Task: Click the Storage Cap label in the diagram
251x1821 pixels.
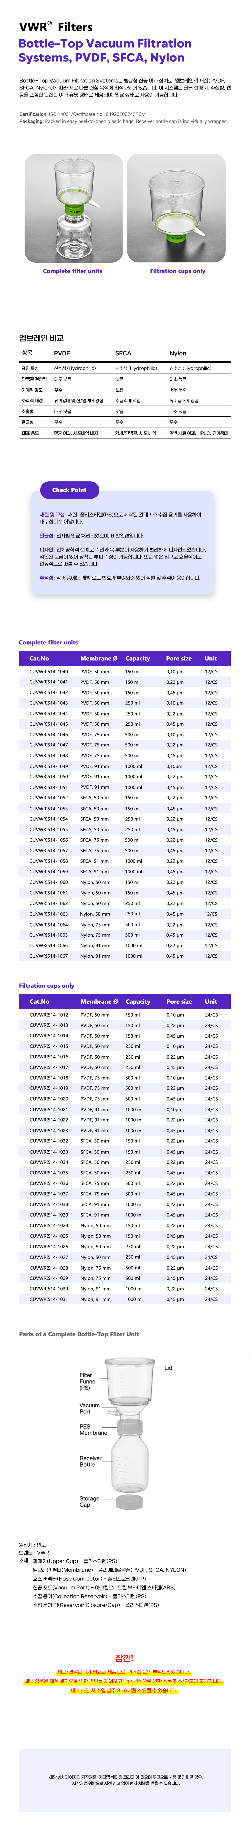Action: pos(90,1502)
